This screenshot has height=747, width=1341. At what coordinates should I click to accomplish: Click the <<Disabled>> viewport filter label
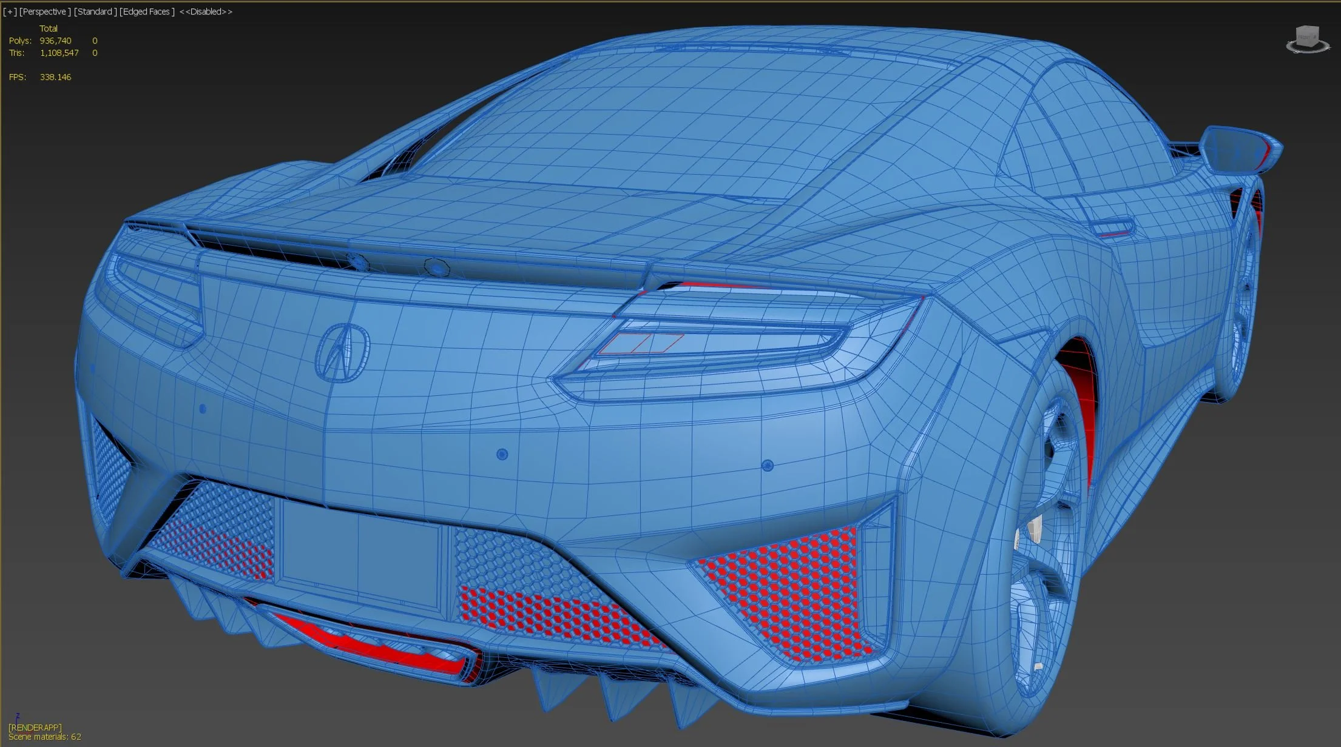pos(206,12)
